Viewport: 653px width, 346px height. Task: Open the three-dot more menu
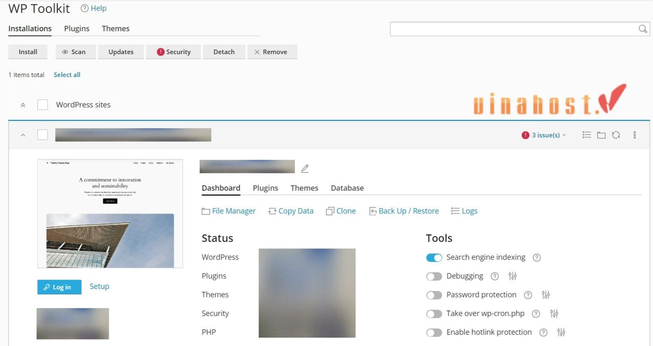[635, 135]
